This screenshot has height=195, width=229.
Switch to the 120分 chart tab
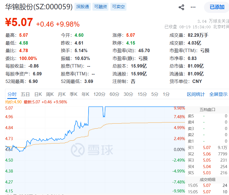coord(99,94)
